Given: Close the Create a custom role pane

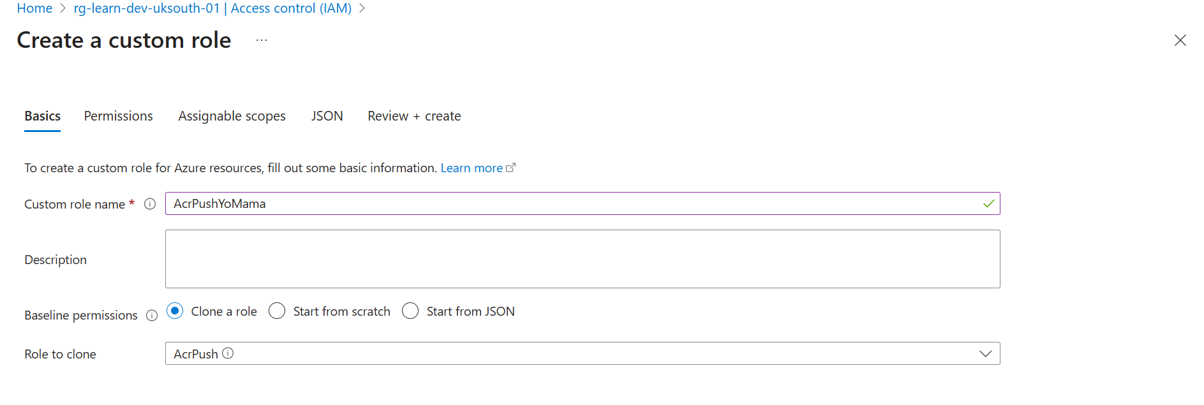Looking at the screenshot, I should 1180,40.
